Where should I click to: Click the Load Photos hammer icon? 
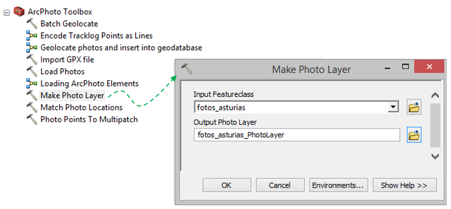coord(32,72)
